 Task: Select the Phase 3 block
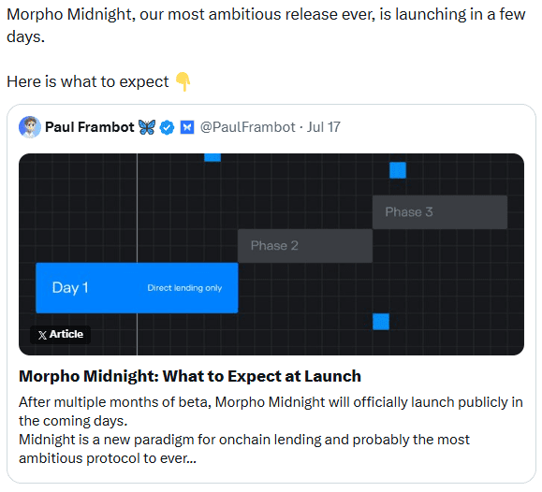[x=440, y=212]
